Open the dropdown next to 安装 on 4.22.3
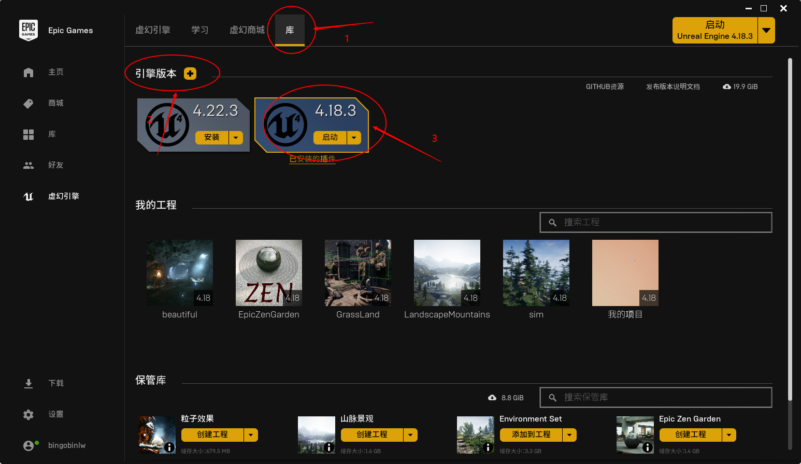801x464 pixels. 236,137
